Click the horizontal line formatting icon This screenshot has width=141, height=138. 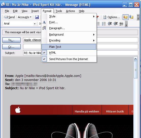[121, 24]
